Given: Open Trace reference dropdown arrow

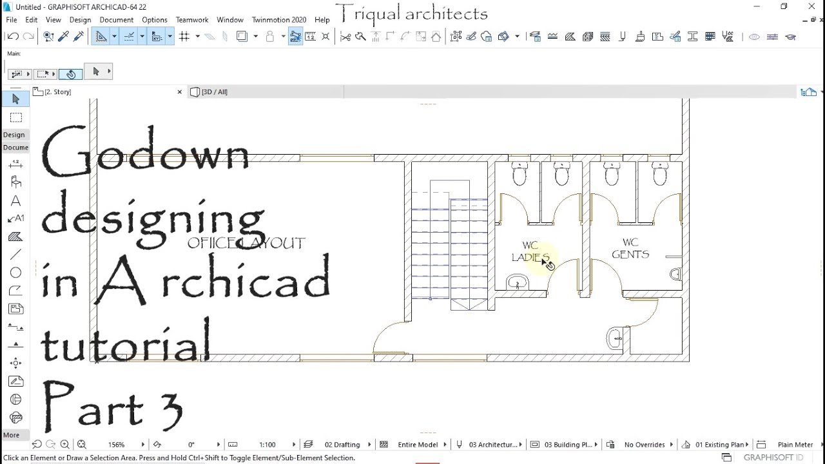Looking at the screenshot, I should point(255,37).
